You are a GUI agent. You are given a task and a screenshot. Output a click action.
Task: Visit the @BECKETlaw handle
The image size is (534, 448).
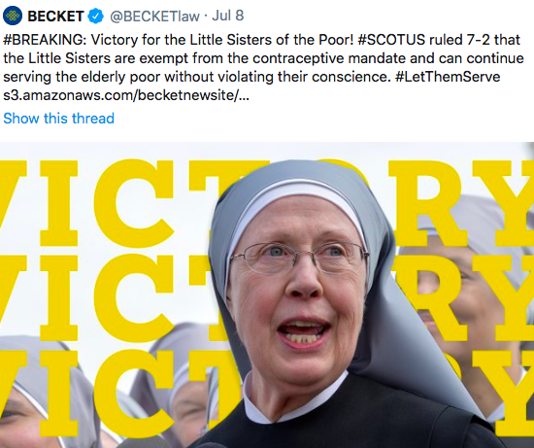154,16
